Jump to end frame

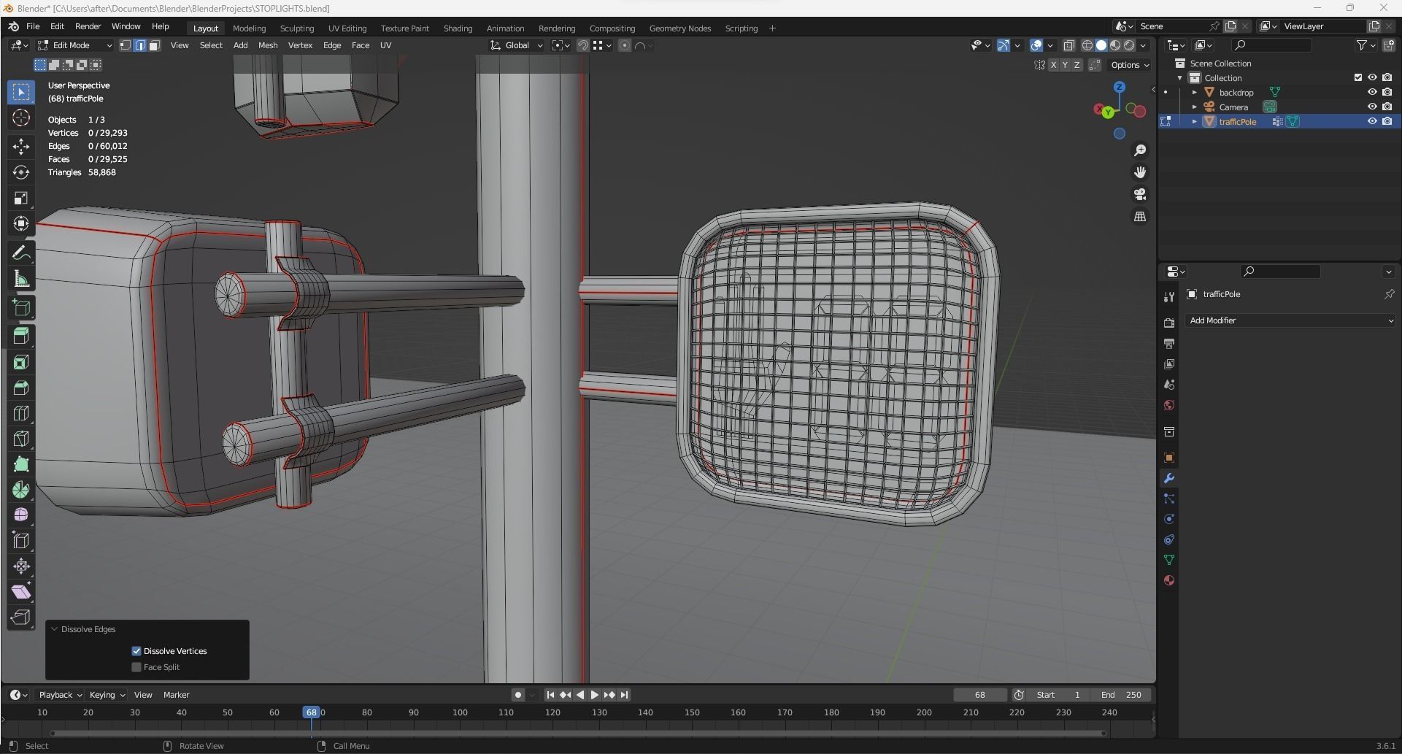624,695
